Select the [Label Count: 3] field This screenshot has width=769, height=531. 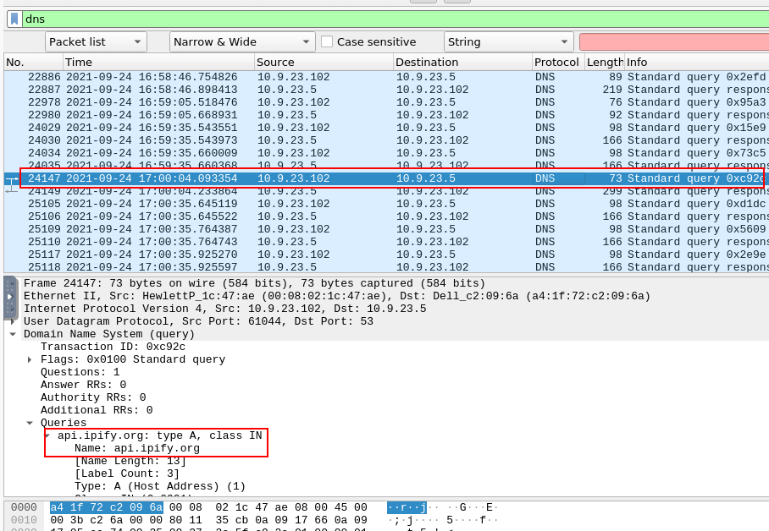(x=127, y=474)
